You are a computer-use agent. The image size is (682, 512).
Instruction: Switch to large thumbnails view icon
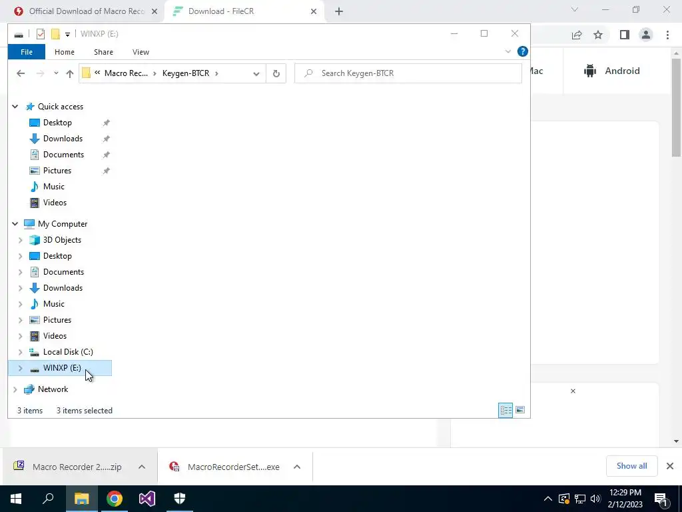519,410
